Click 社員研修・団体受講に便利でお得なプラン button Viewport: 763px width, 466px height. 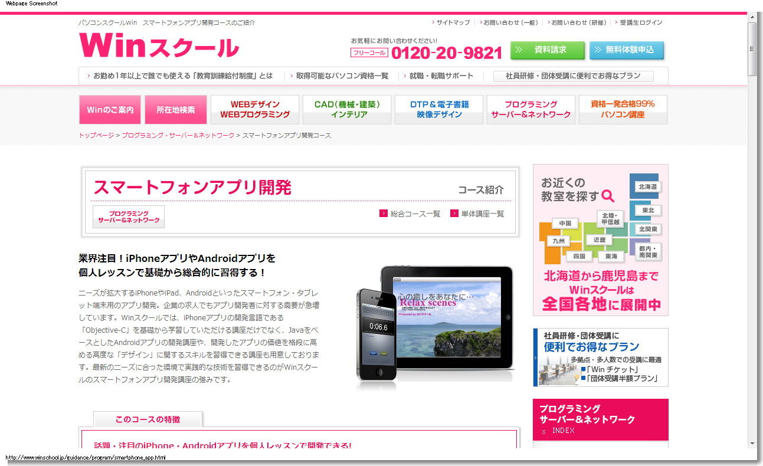(x=574, y=76)
